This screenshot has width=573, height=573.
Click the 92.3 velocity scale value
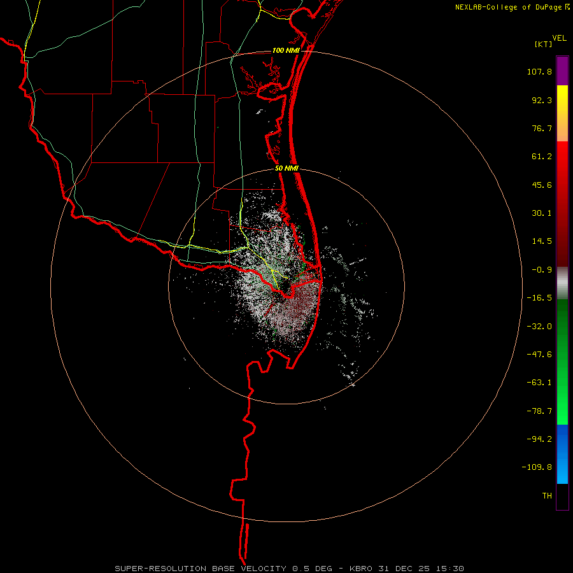coord(542,100)
